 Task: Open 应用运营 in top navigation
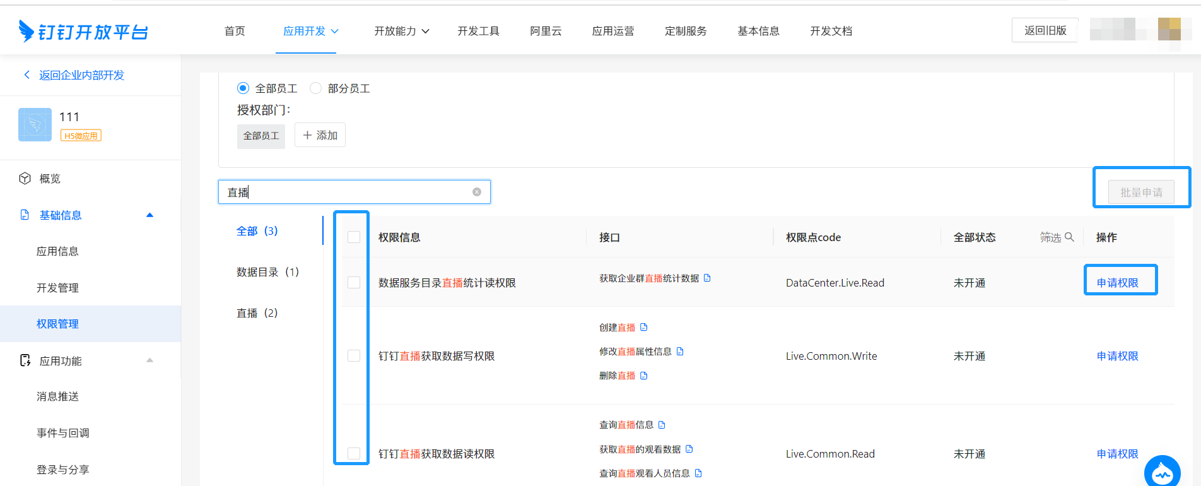613,31
